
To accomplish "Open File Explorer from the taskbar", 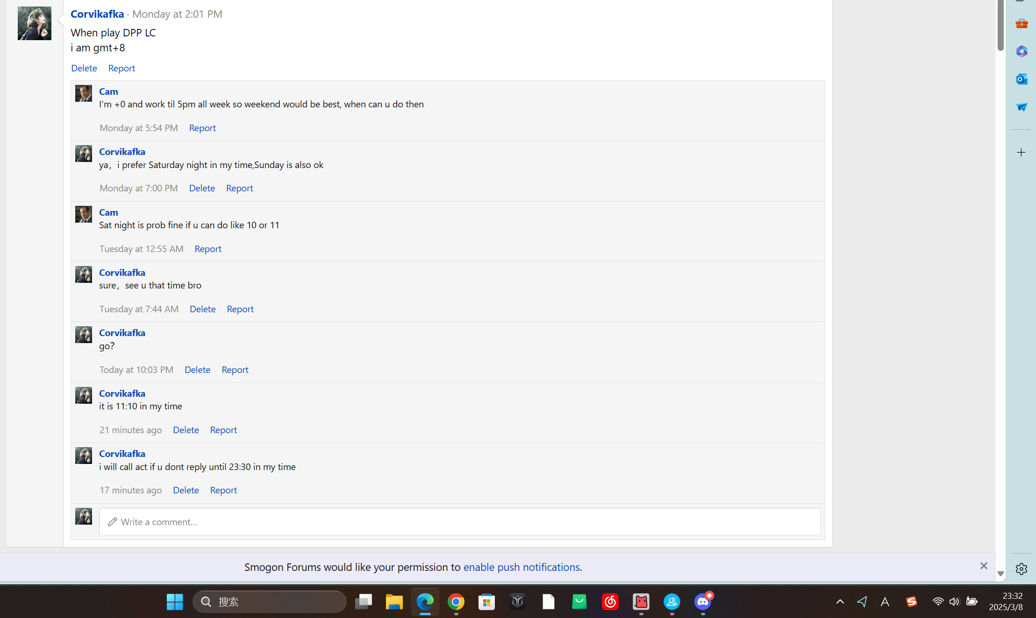I will coord(394,602).
